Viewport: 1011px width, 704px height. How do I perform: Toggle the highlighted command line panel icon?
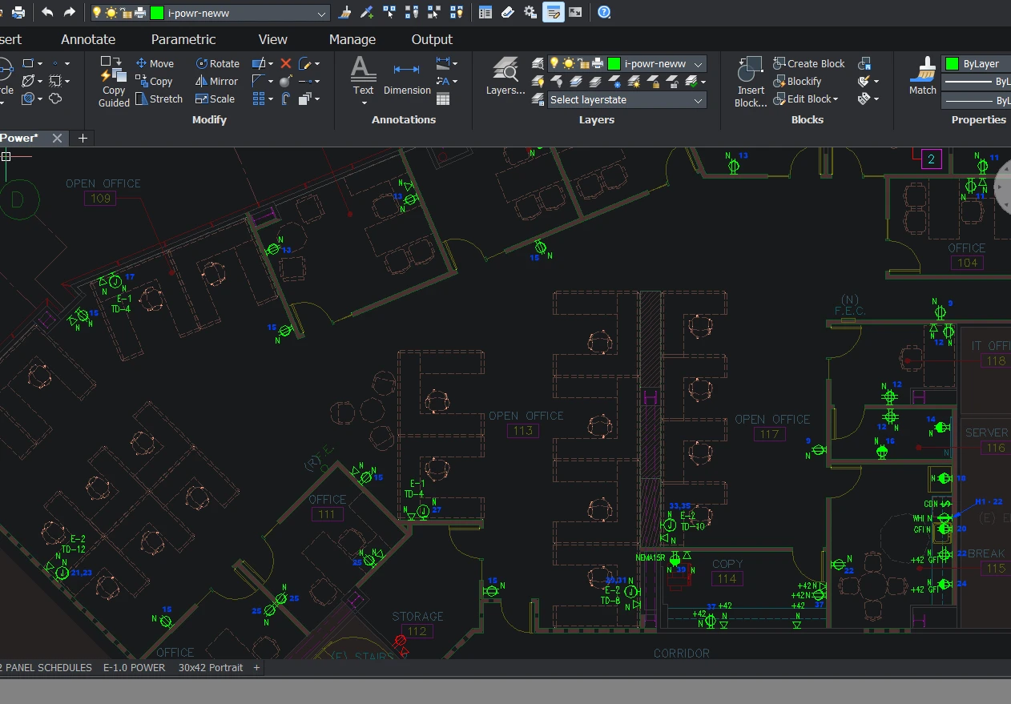click(554, 12)
